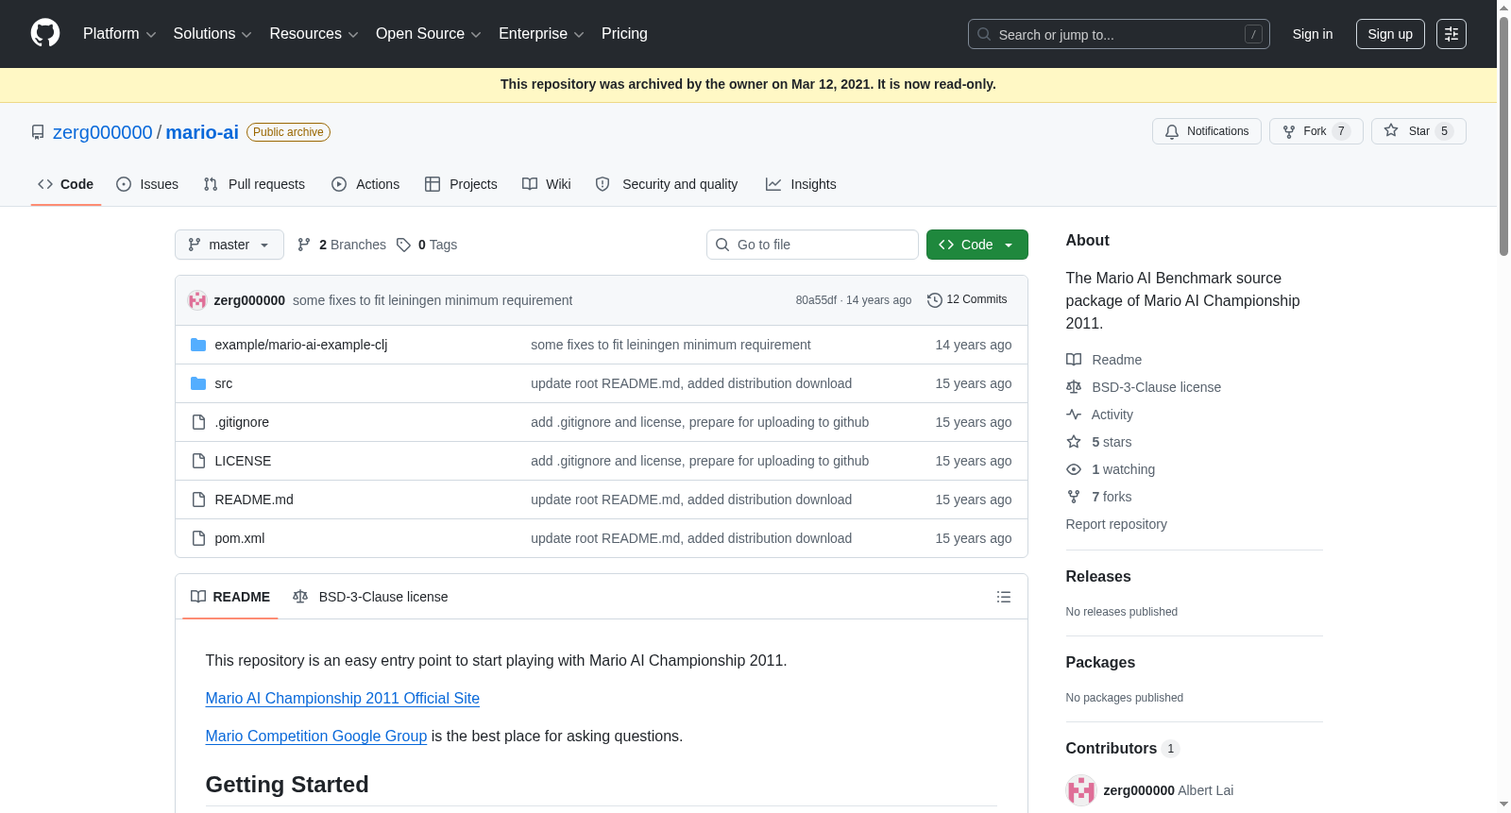Screen dimensions: 1511x813
Task: Fork this repository
Action: 1316,131
